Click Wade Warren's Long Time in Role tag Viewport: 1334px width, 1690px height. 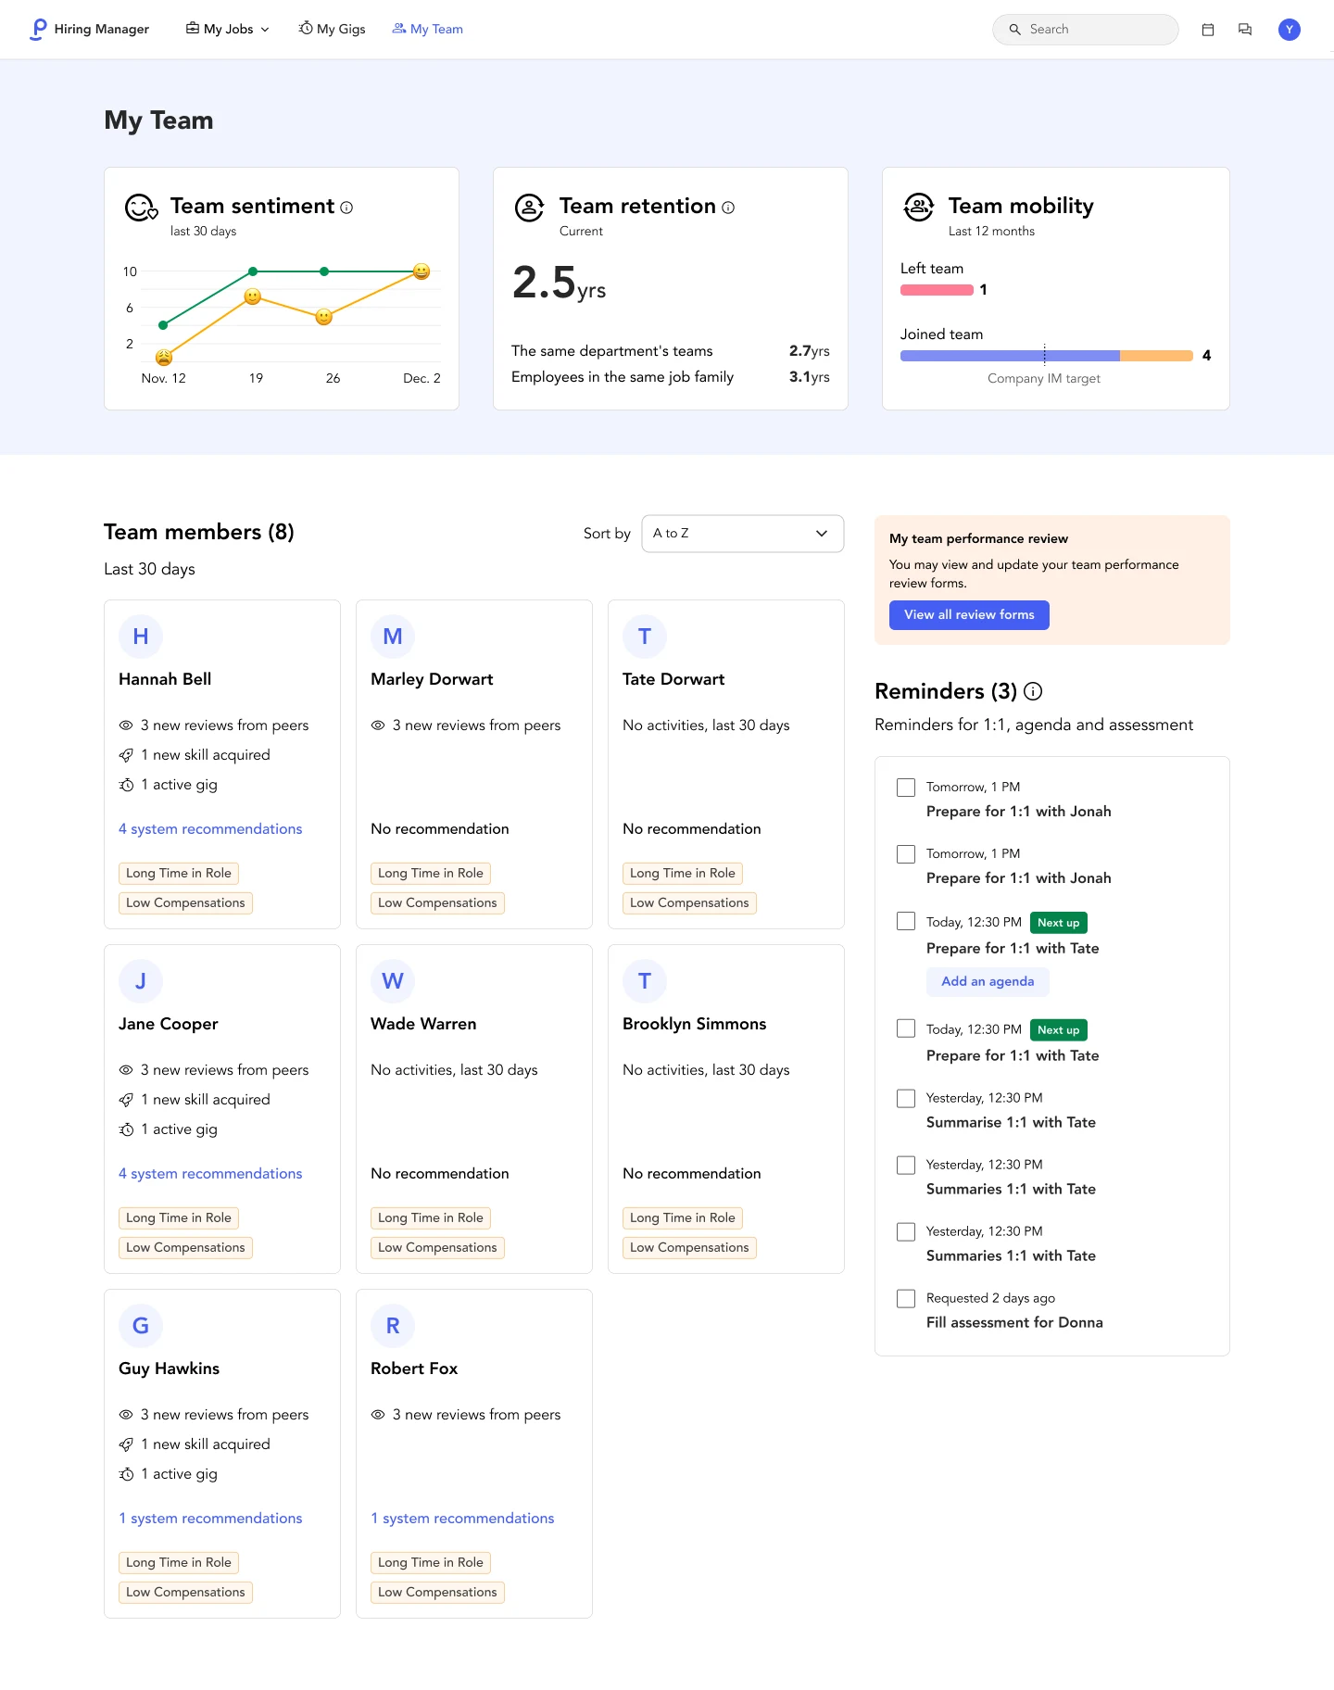point(431,1218)
